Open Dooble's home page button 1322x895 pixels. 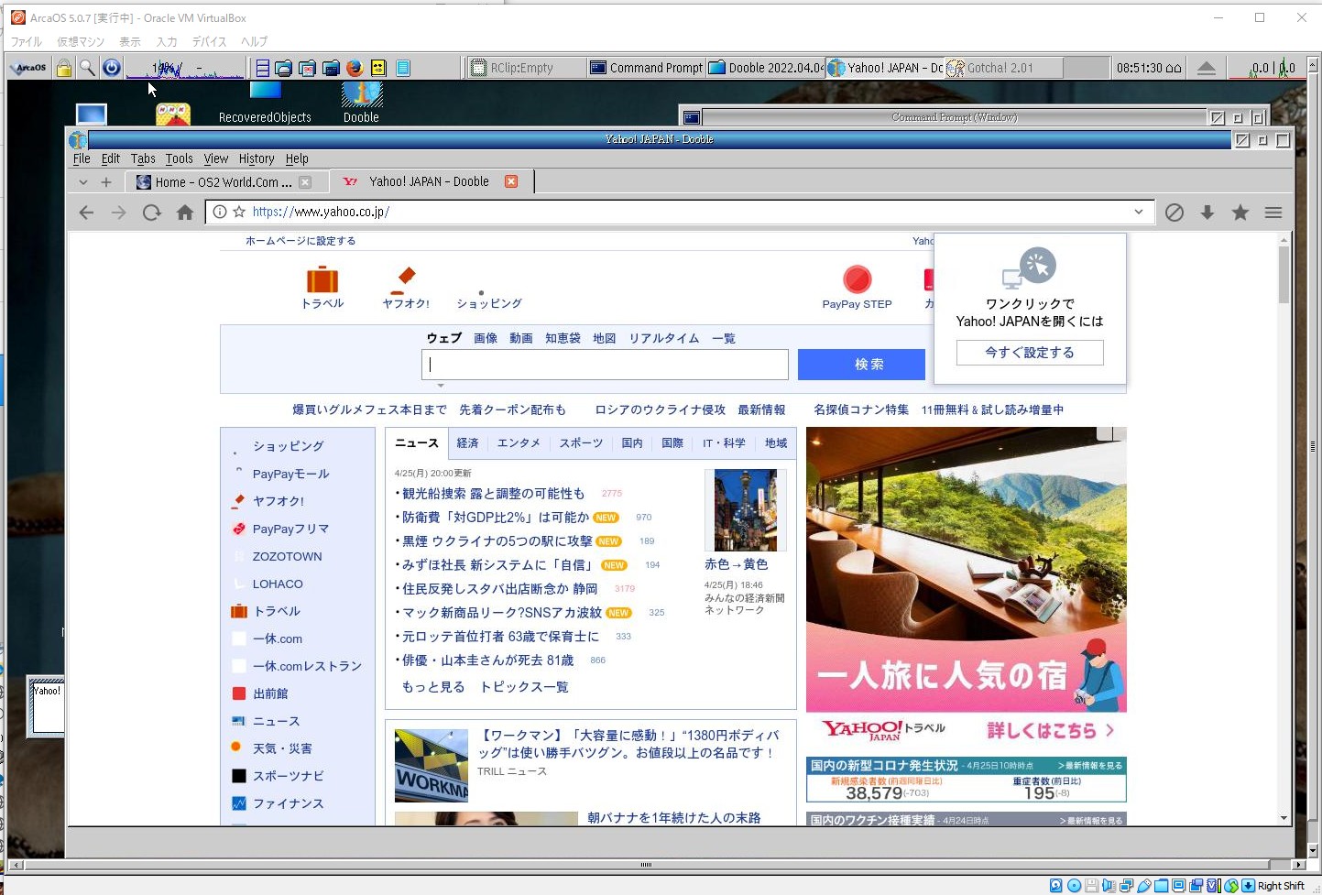tap(185, 213)
